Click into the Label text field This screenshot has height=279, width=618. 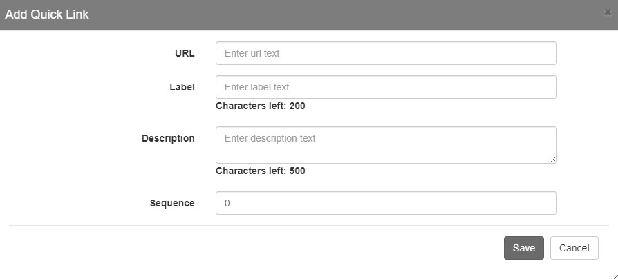(386, 87)
